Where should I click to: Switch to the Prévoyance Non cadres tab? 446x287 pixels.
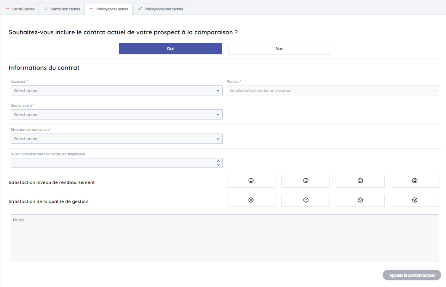[160, 9]
